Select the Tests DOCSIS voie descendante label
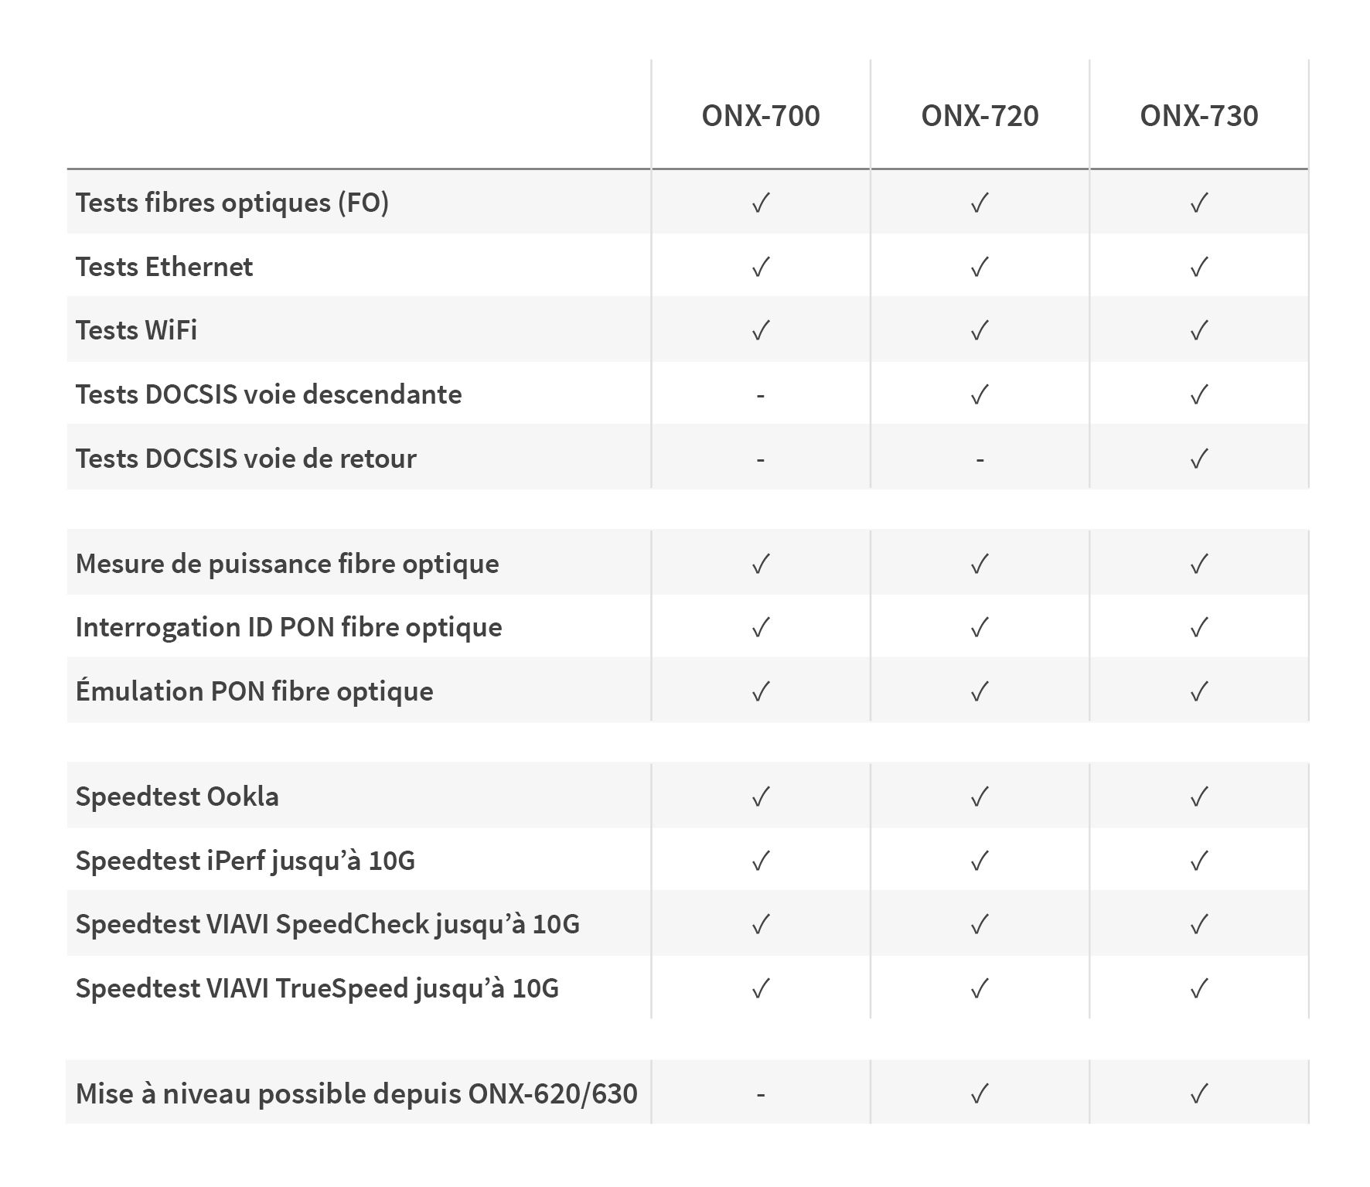Screen dimensions: 1370x1187 coord(268,394)
